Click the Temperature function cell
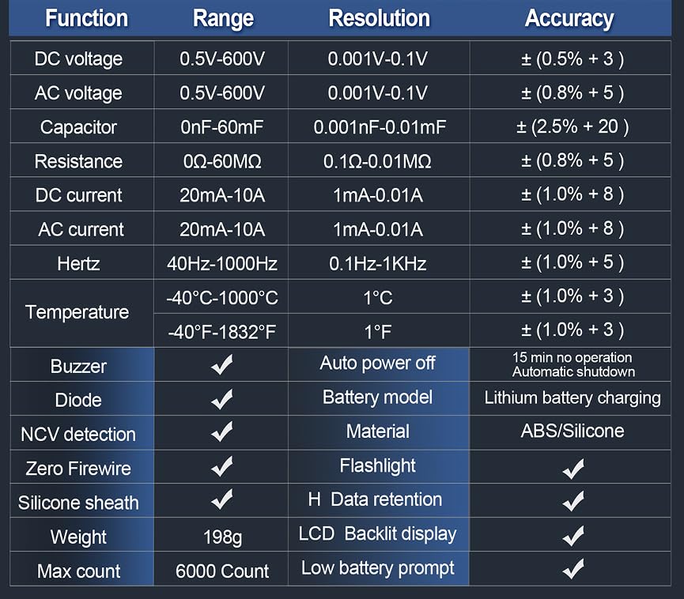The image size is (684, 599). coord(77,312)
